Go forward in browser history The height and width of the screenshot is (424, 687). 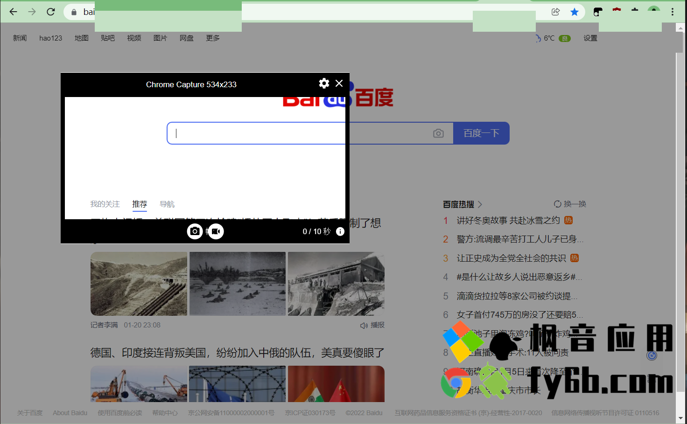pos(32,12)
